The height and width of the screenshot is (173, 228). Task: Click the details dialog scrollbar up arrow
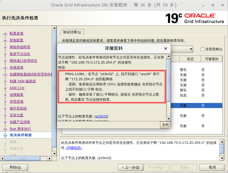click(169, 56)
